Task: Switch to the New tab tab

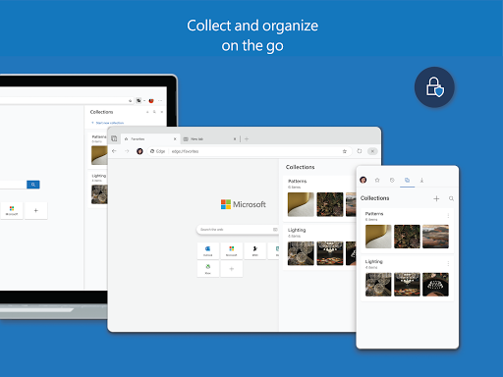Action: click(209, 139)
